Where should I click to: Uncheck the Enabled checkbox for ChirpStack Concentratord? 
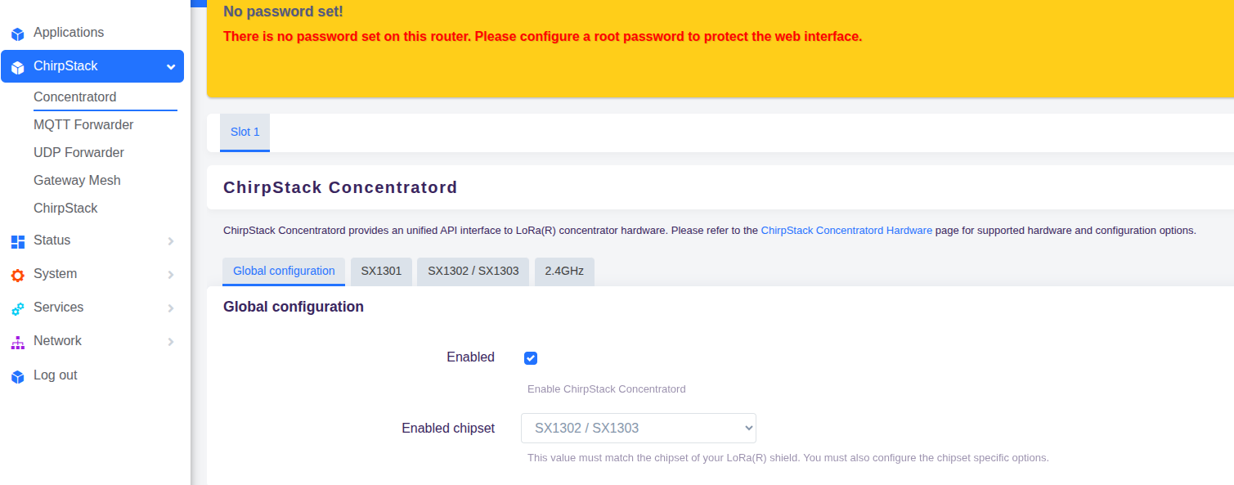click(531, 357)
